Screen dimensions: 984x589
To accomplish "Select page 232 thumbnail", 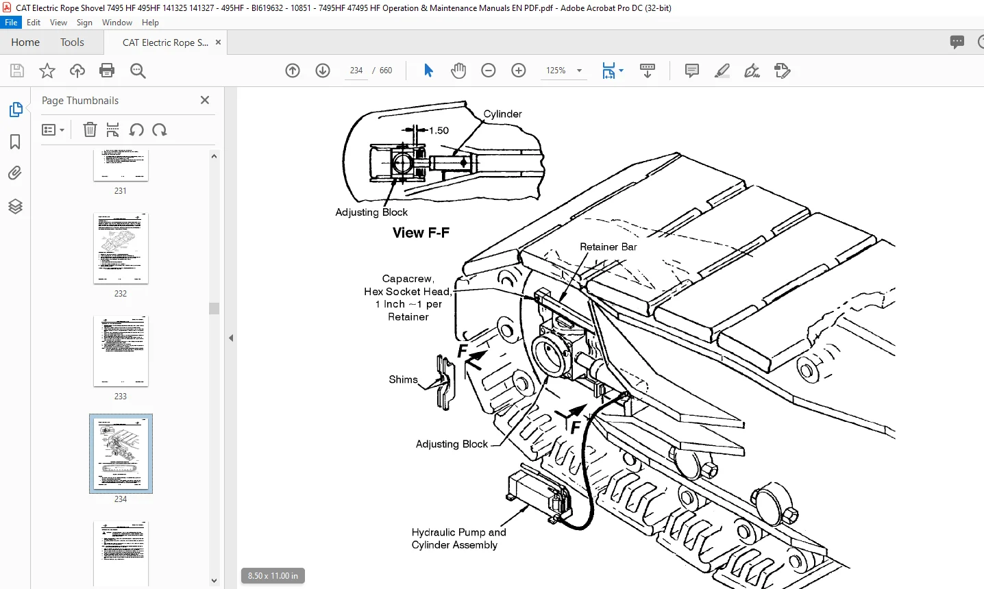I will tap(121, 248).
